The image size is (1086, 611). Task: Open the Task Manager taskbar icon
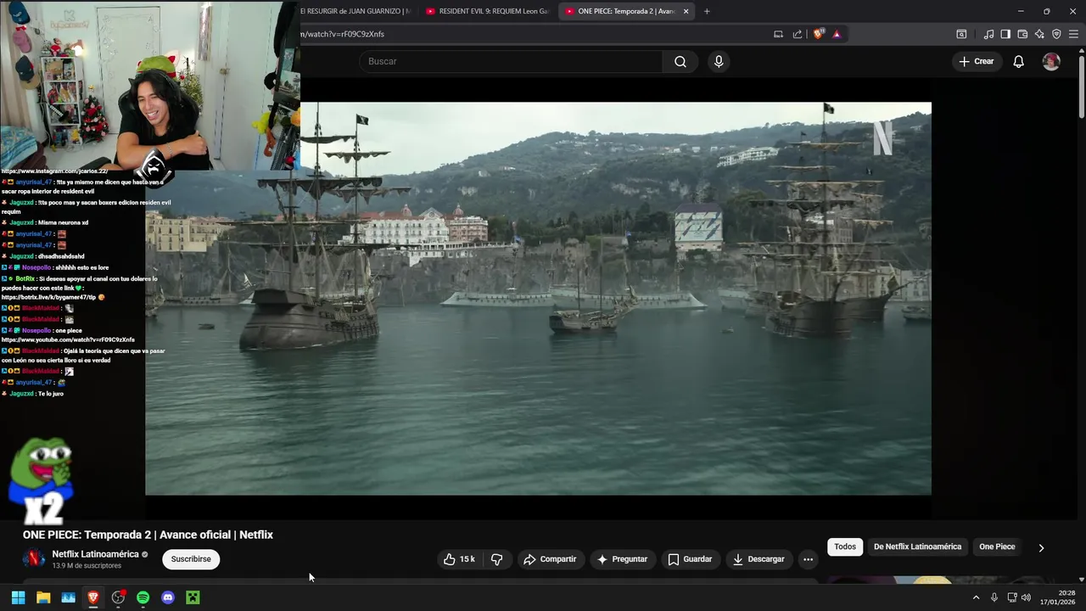click(x=68, y=597)
